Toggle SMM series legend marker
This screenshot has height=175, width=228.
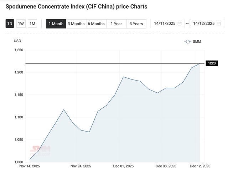click(x=188, y=42)
